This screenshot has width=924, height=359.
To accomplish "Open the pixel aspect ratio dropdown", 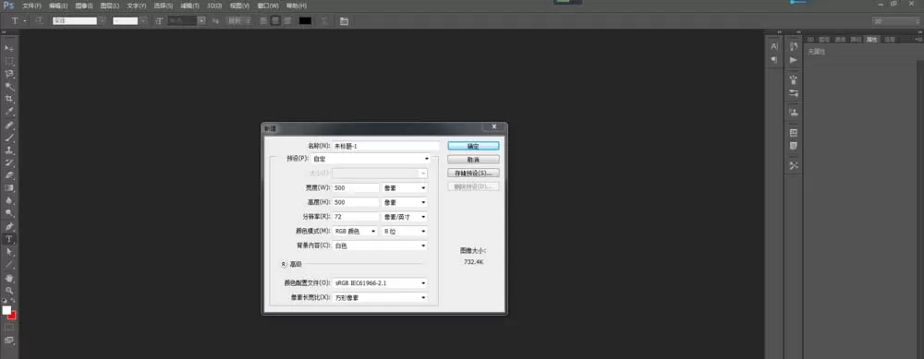I will coord(380,297).
